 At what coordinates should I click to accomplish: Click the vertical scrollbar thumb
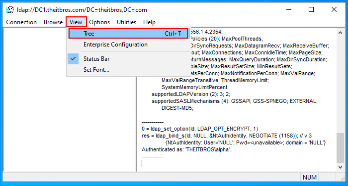tap(340, 147)
